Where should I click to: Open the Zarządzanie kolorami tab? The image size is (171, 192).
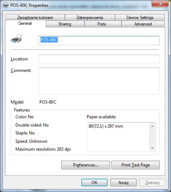[35, 18]
